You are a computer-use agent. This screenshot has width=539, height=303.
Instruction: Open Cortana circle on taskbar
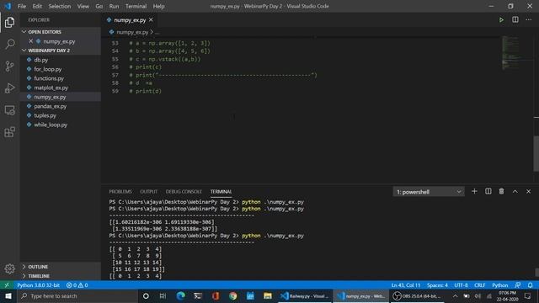pos(146,295)
